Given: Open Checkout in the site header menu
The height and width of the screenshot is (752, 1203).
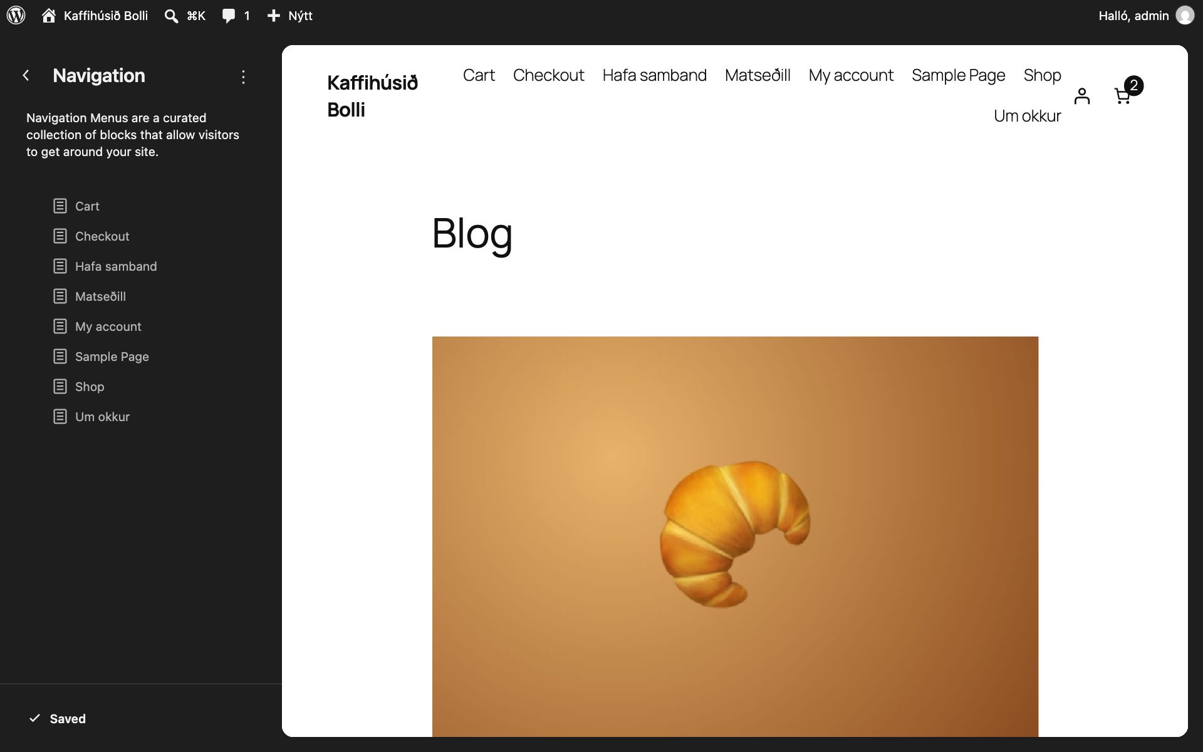Looking at the screenshot, I should (548, 75).
